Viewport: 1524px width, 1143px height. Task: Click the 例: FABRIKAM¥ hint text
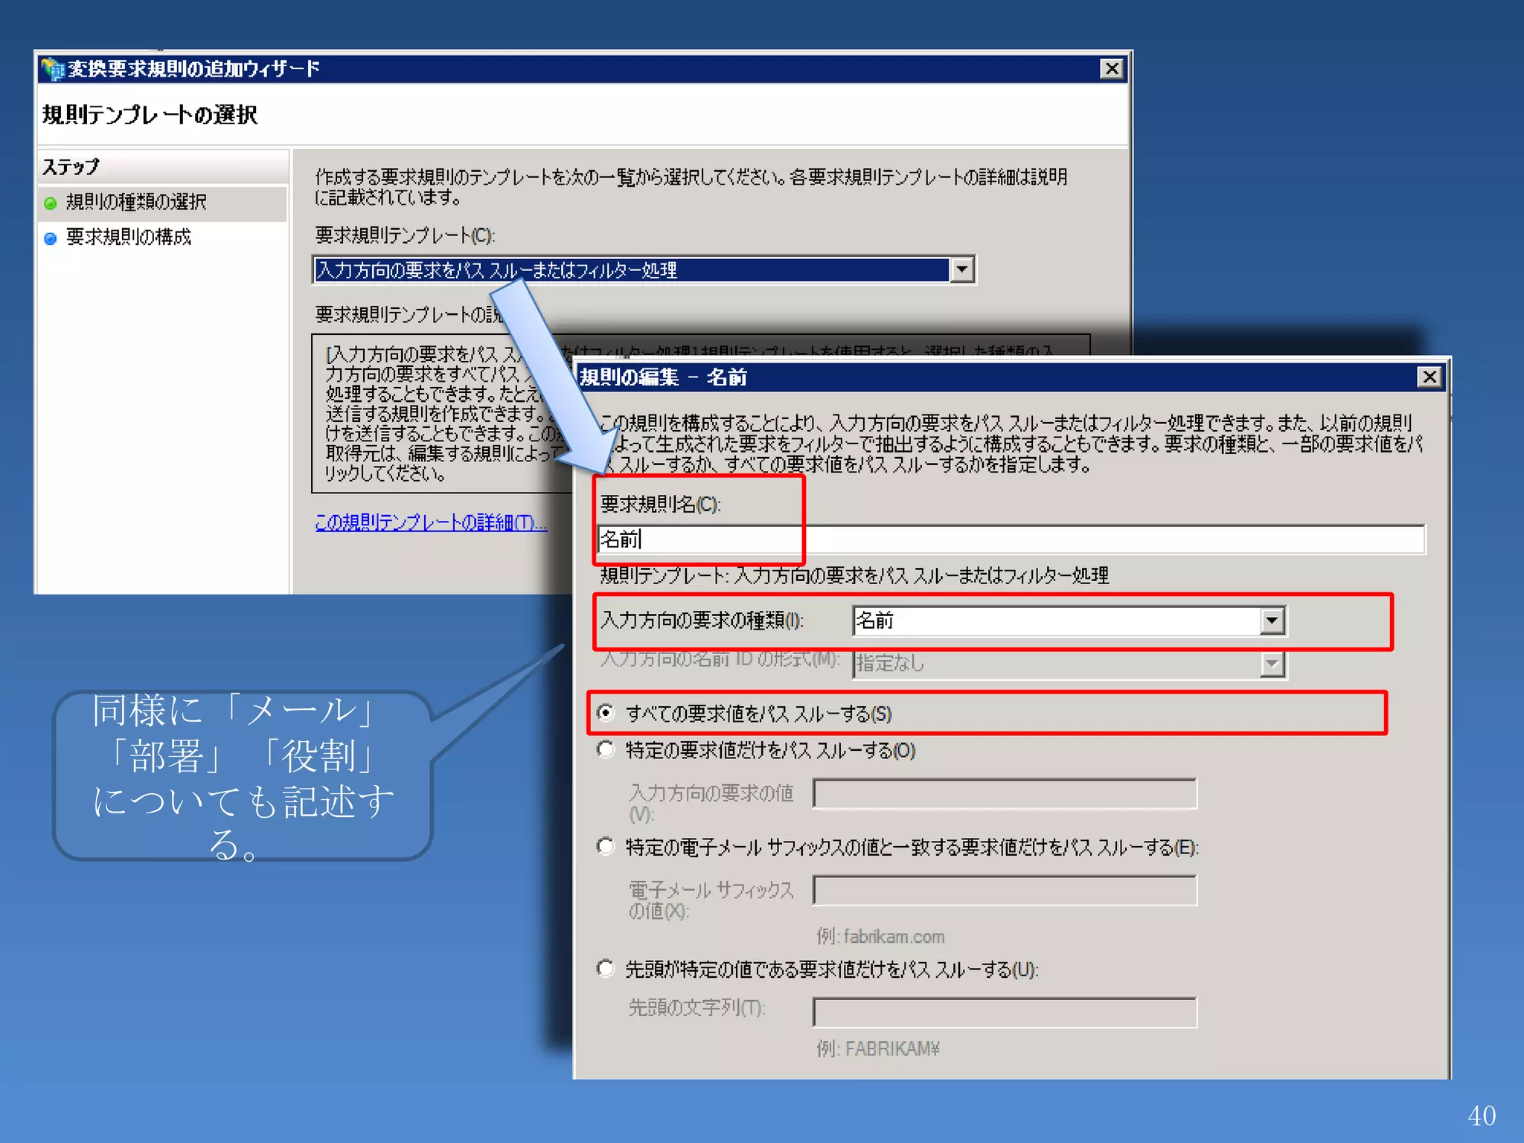(x=878, y=1048)
